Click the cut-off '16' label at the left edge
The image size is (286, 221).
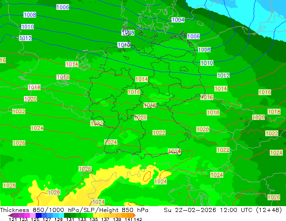[3, 60]
